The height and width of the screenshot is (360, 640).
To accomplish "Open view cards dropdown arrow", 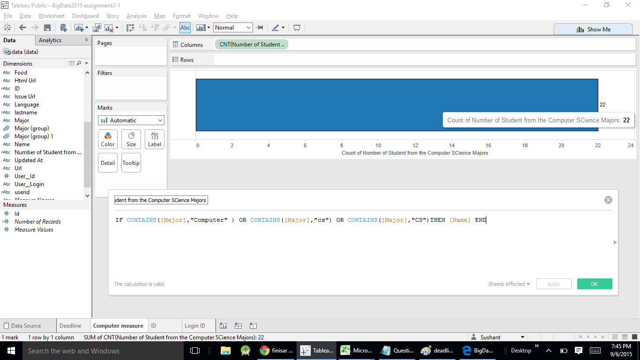I will pos(209,28).
